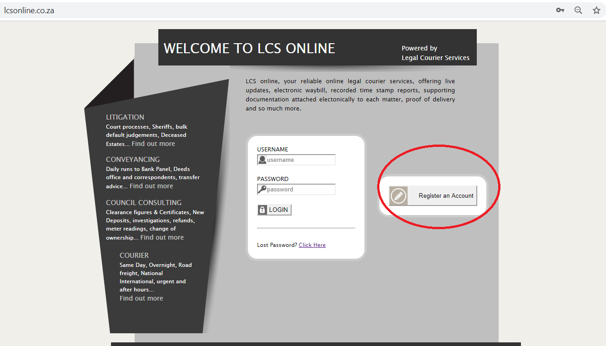Image resolution: width=606 pixels, height=346 pixels.
Task: Click the PASSWORD label
Action: [x=273, y=179]
